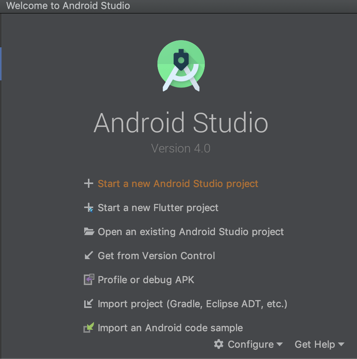Click the Version Control arrow icon
This screenshot has width=357, height=359.
tap(89, 255)
